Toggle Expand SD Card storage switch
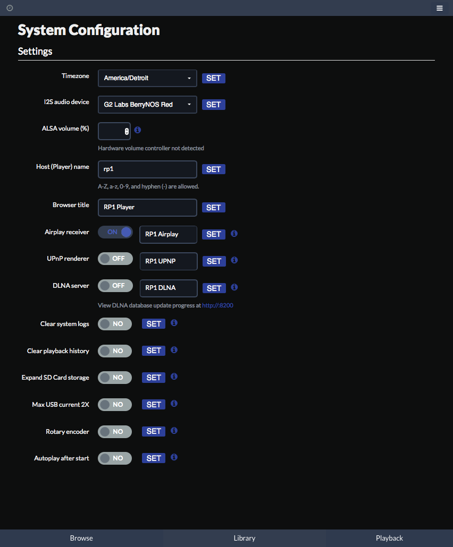The height and width of the screenshot is (547, 453). click(115, 378)
